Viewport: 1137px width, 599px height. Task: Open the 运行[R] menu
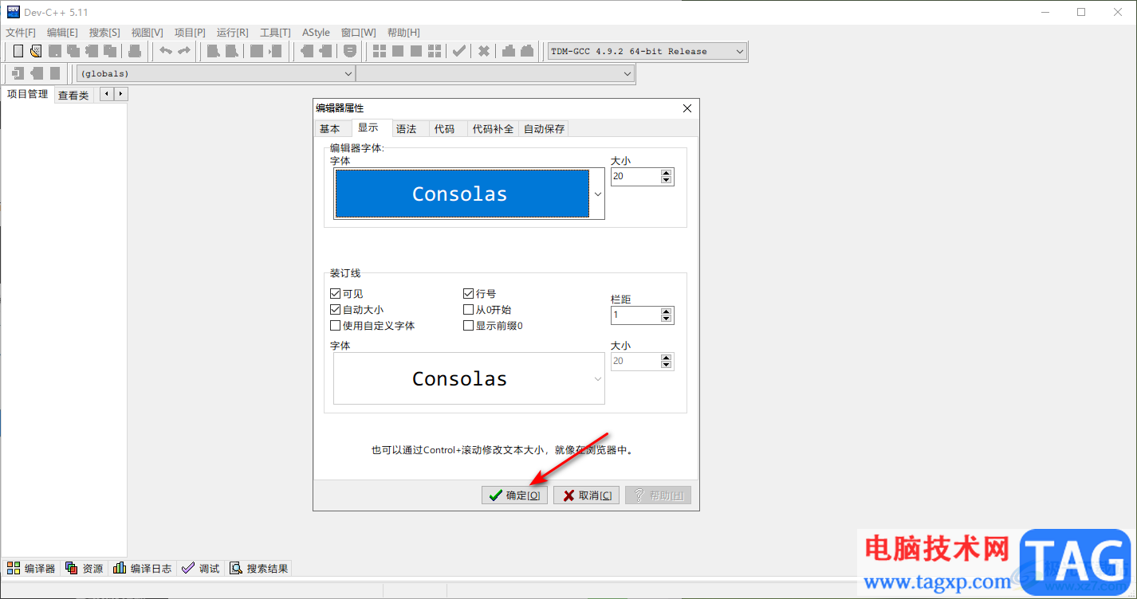point(233,33)
